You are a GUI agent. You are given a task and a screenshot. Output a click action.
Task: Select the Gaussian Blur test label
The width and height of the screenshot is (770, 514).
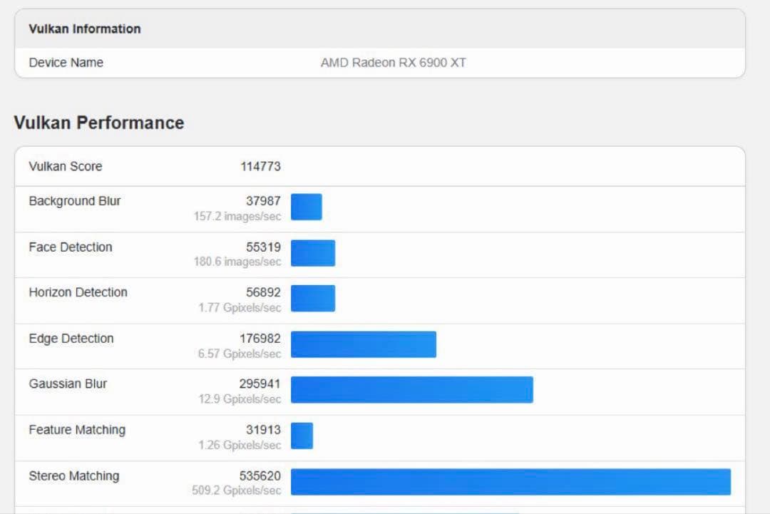click(68, 384)
